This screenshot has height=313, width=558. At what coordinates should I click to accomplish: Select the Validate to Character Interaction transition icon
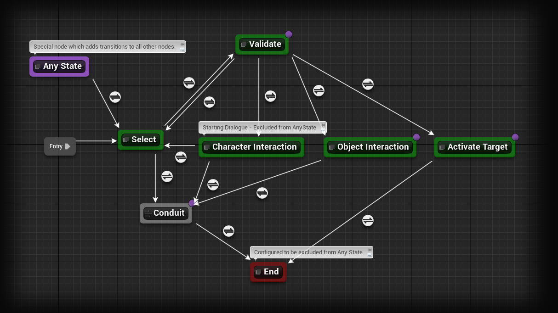click(x=270, y=96)
